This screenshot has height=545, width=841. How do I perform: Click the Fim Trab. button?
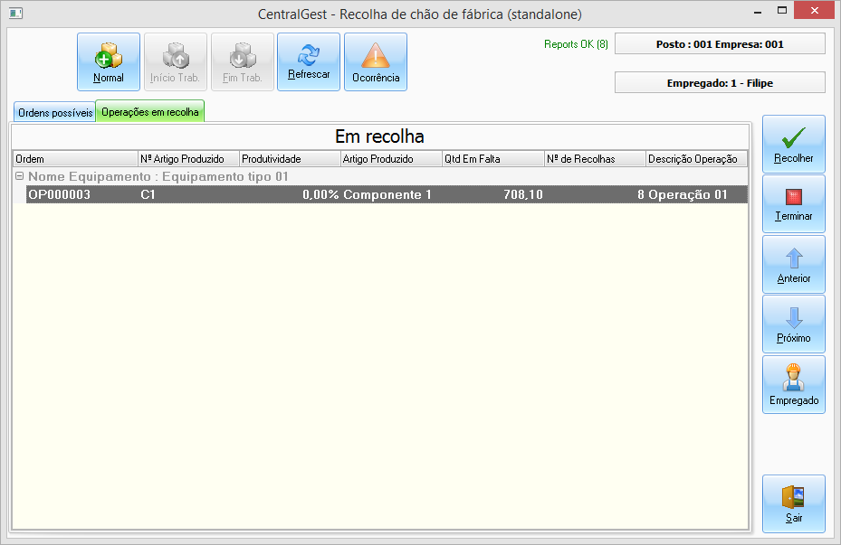(x=243, y=61)
